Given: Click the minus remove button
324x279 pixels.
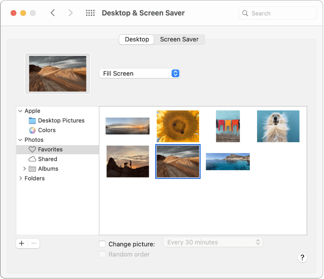Looking at the screenshot, I should tap(33, 243).
